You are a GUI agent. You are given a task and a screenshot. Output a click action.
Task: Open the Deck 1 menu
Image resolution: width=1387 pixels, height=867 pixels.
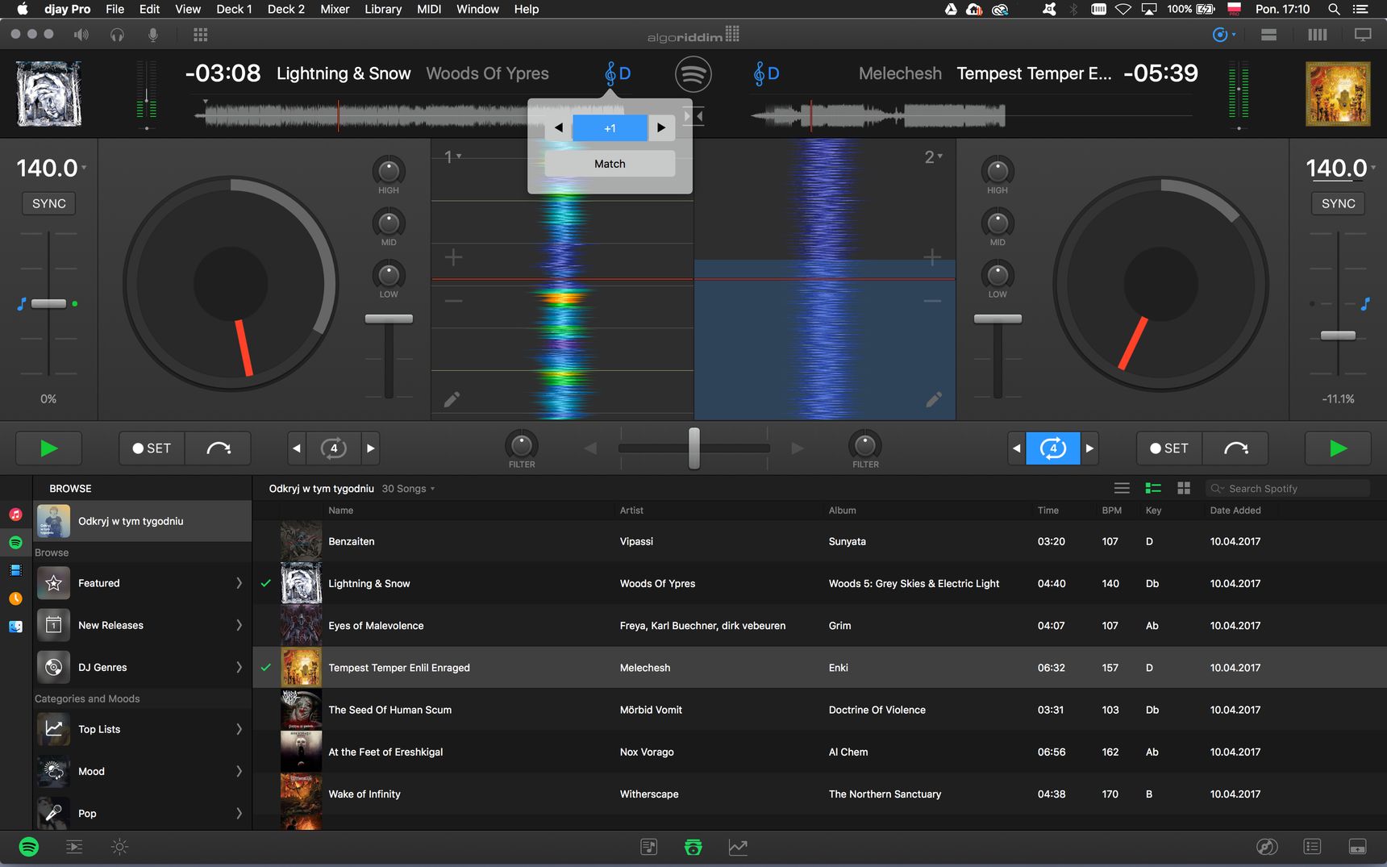point(234,9)
